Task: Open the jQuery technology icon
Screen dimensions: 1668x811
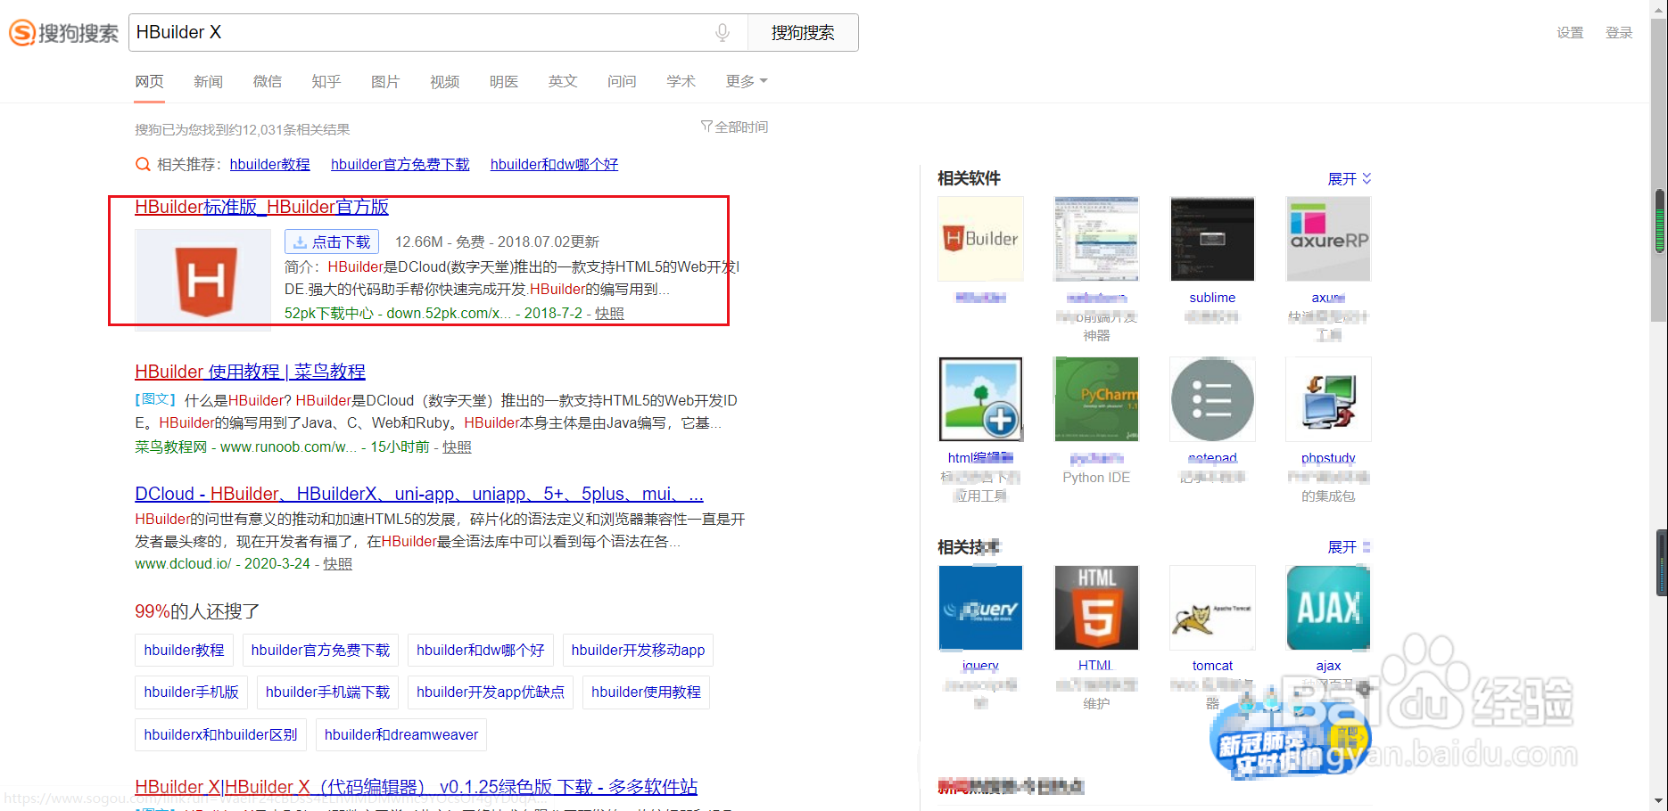Action: point(980,608)
